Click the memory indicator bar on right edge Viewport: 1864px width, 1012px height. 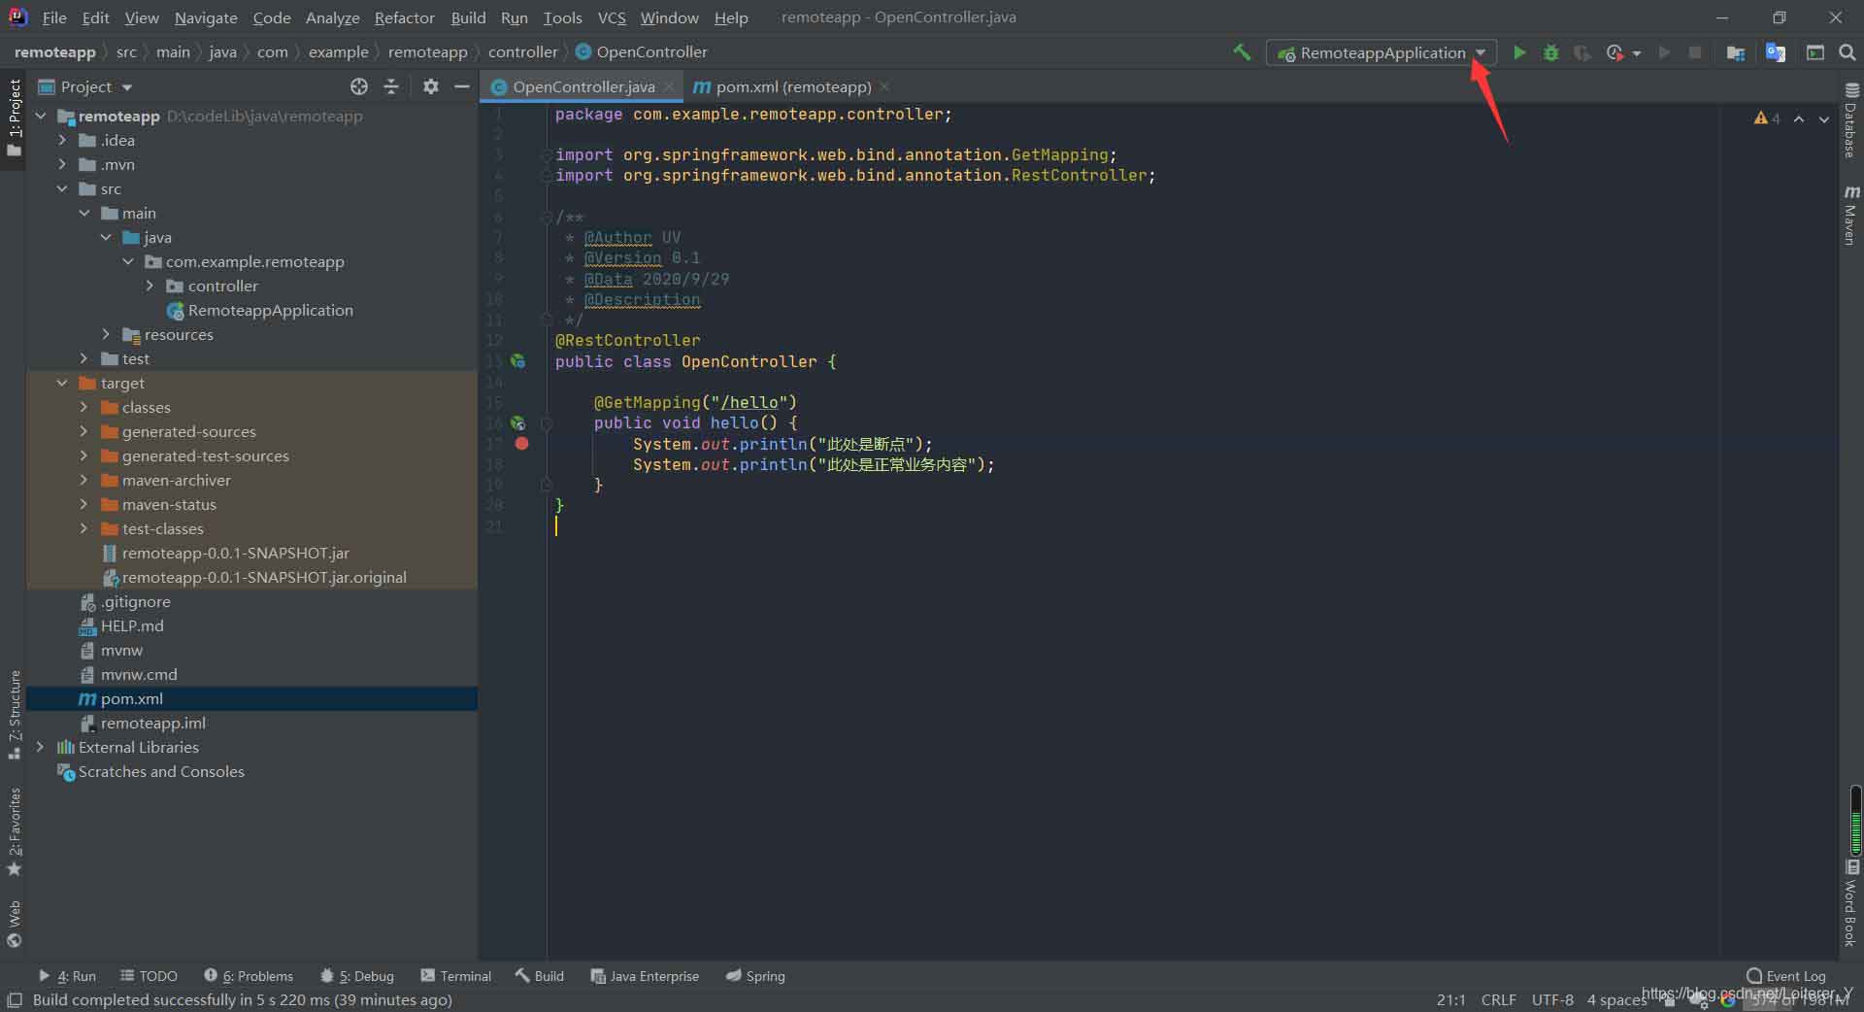coord(1855,820)
